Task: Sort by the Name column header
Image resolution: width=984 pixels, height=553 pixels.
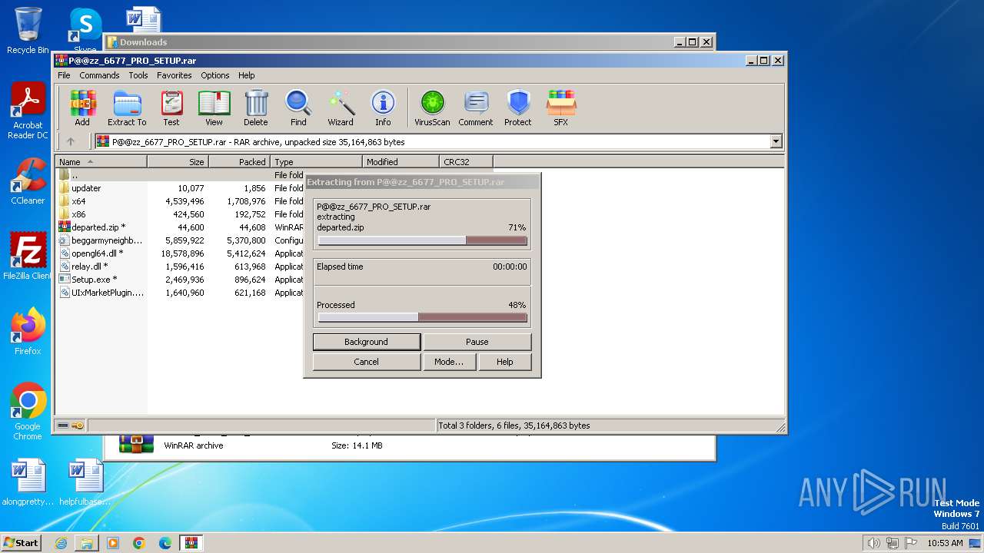Action: (x=101, y=162)
